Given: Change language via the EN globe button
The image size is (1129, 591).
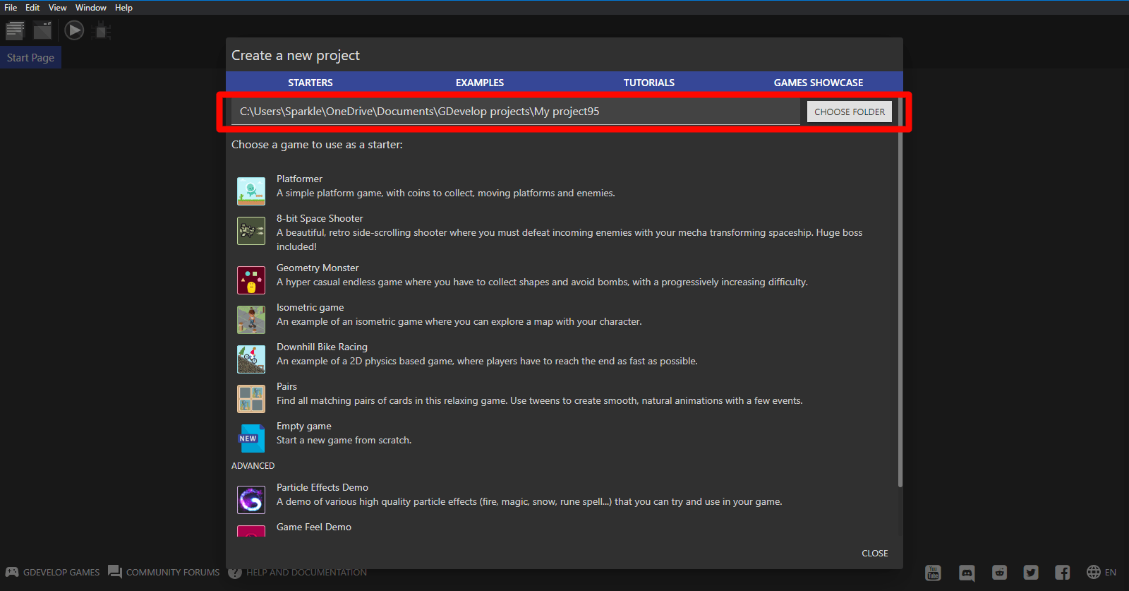Looking at the screenshot, I should click(1101, 572).
